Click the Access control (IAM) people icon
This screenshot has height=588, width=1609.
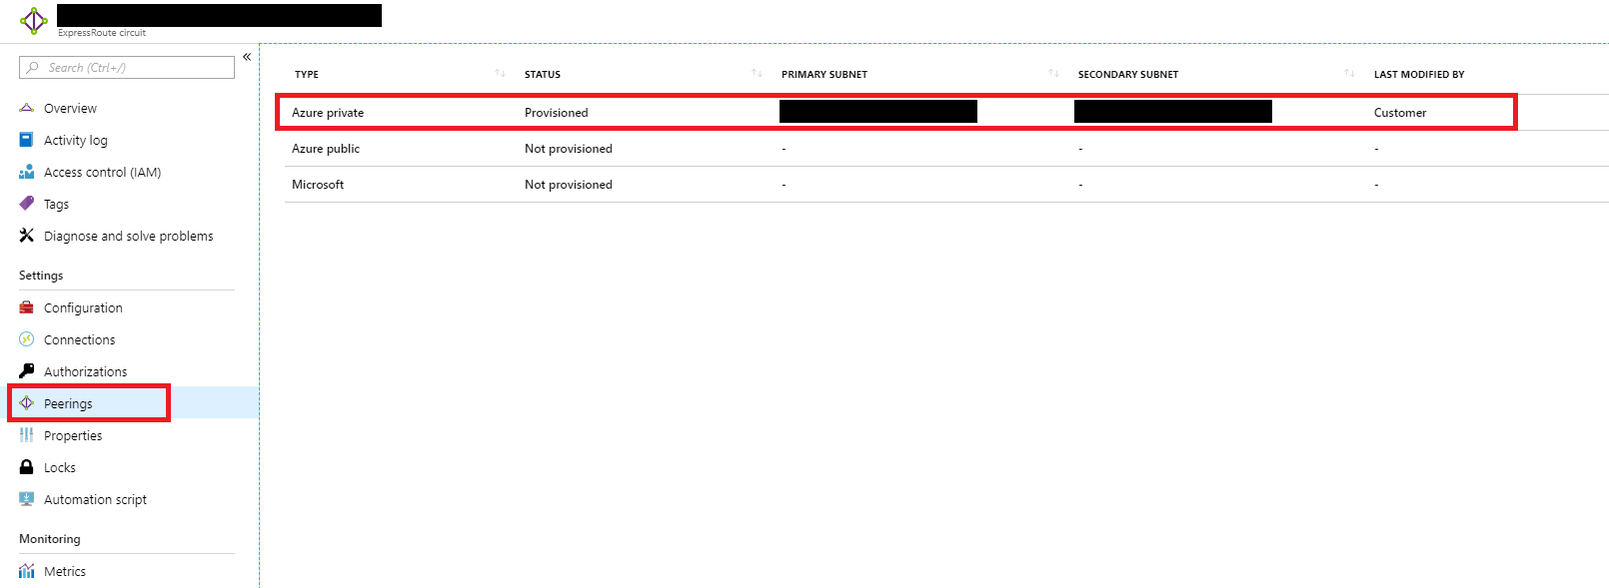27,172
